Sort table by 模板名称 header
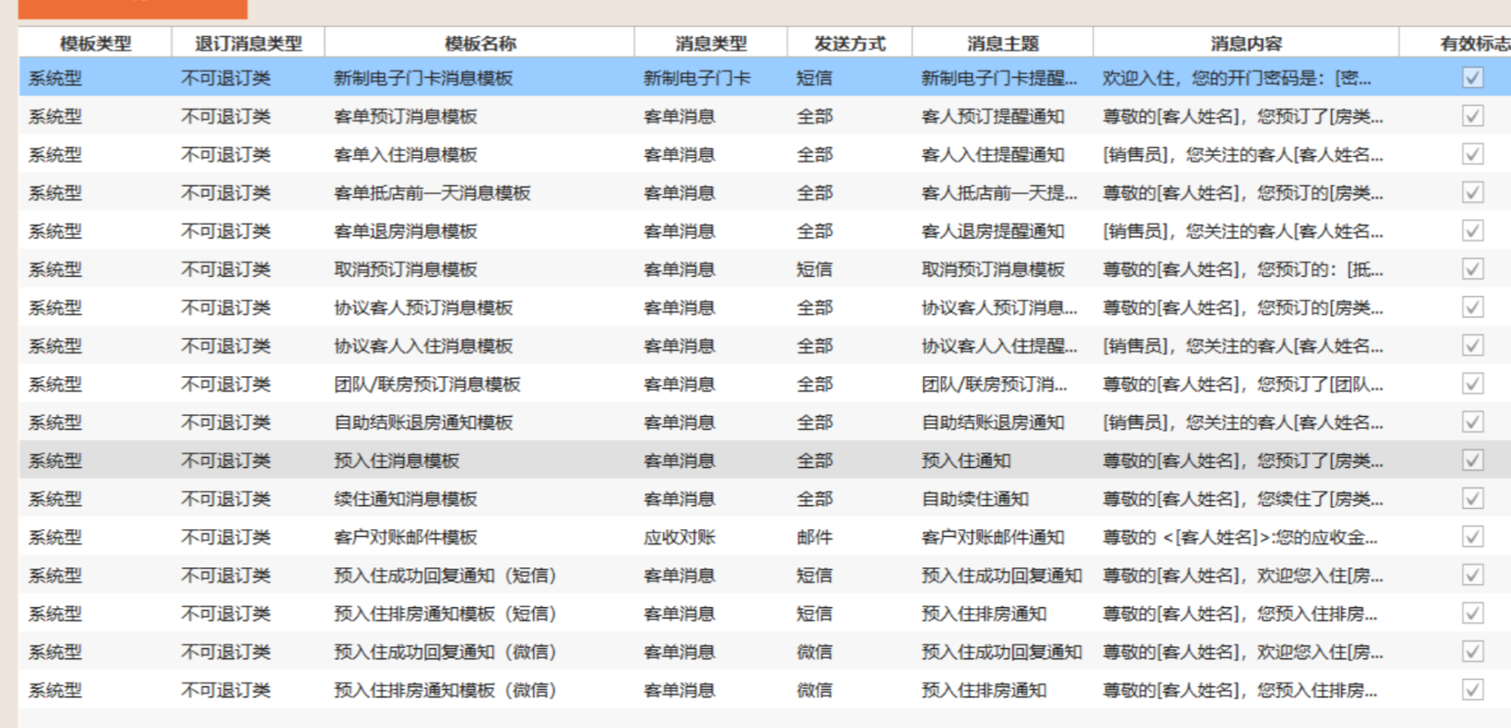This screenshot has width=1511, height=728. pyautogui.click(x=479, y=44)
